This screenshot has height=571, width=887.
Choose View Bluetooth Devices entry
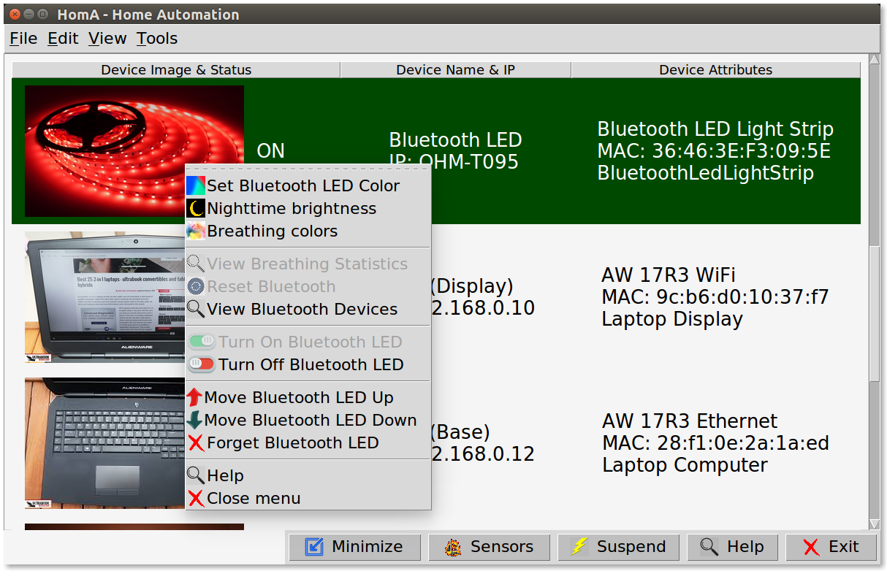click(x=308, y=309)
